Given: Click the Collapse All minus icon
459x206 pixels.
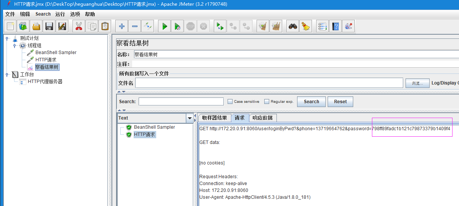Looking at the screenshot, I should tap(135, 26).
